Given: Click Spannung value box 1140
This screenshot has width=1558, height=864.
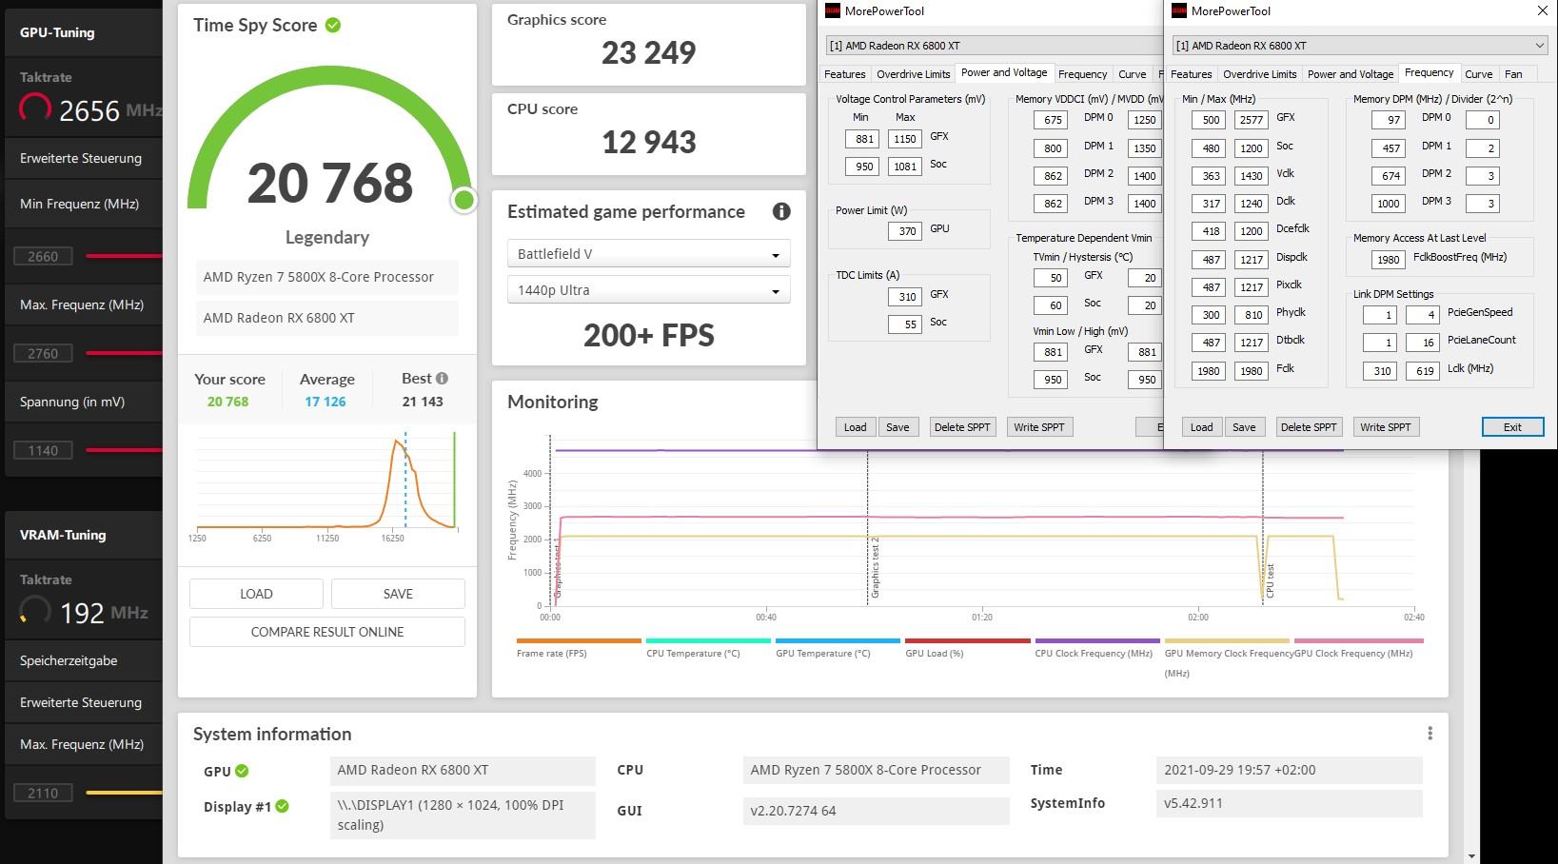Looking at the screenshot, I should coord(43,450).
